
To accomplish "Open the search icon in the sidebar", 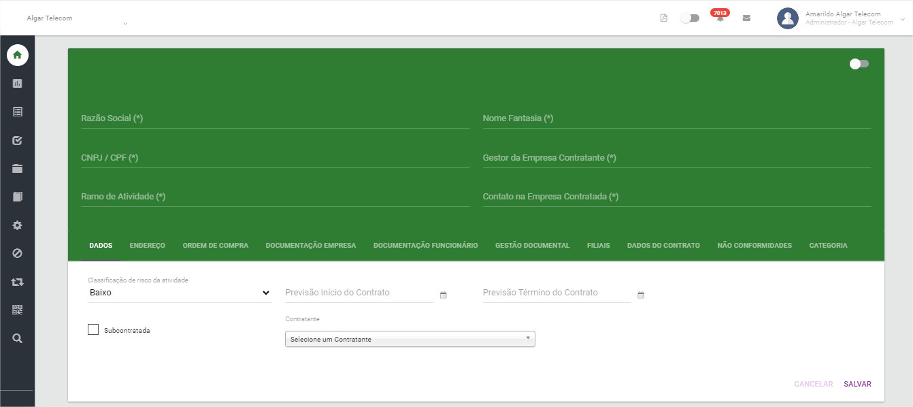I will coord(16,338).
